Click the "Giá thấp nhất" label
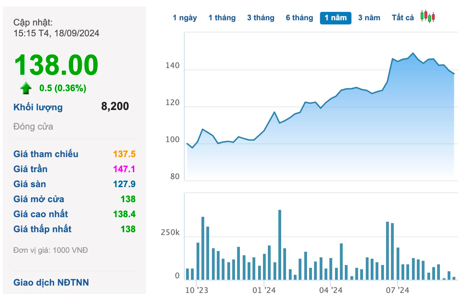The width and height of the screenshot is (463, 294). pos(42,229)
